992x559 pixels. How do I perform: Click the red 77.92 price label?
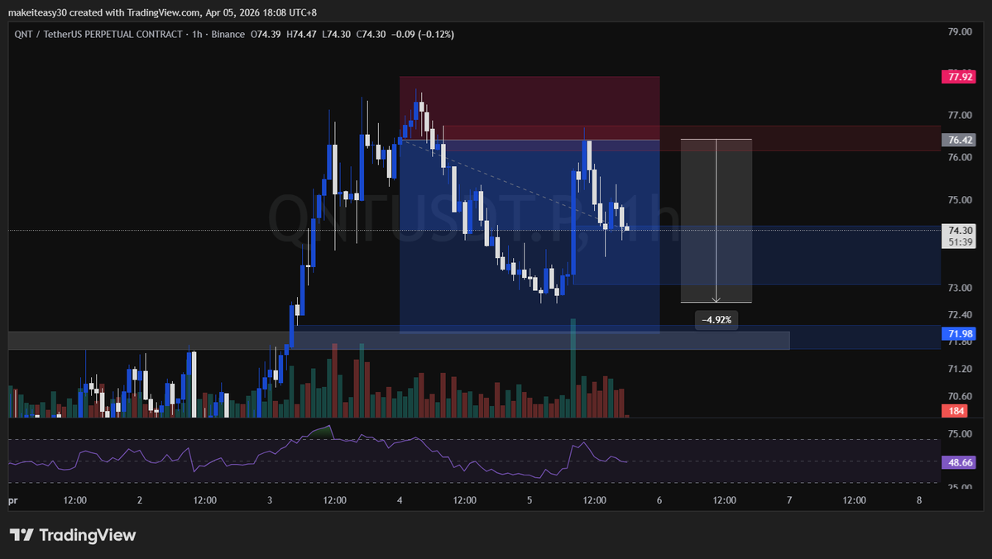(959, 77)
